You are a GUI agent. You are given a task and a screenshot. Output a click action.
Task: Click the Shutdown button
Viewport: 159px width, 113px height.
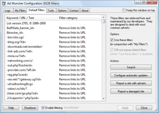point(30,108)
